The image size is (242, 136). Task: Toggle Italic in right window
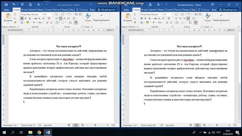145,19
